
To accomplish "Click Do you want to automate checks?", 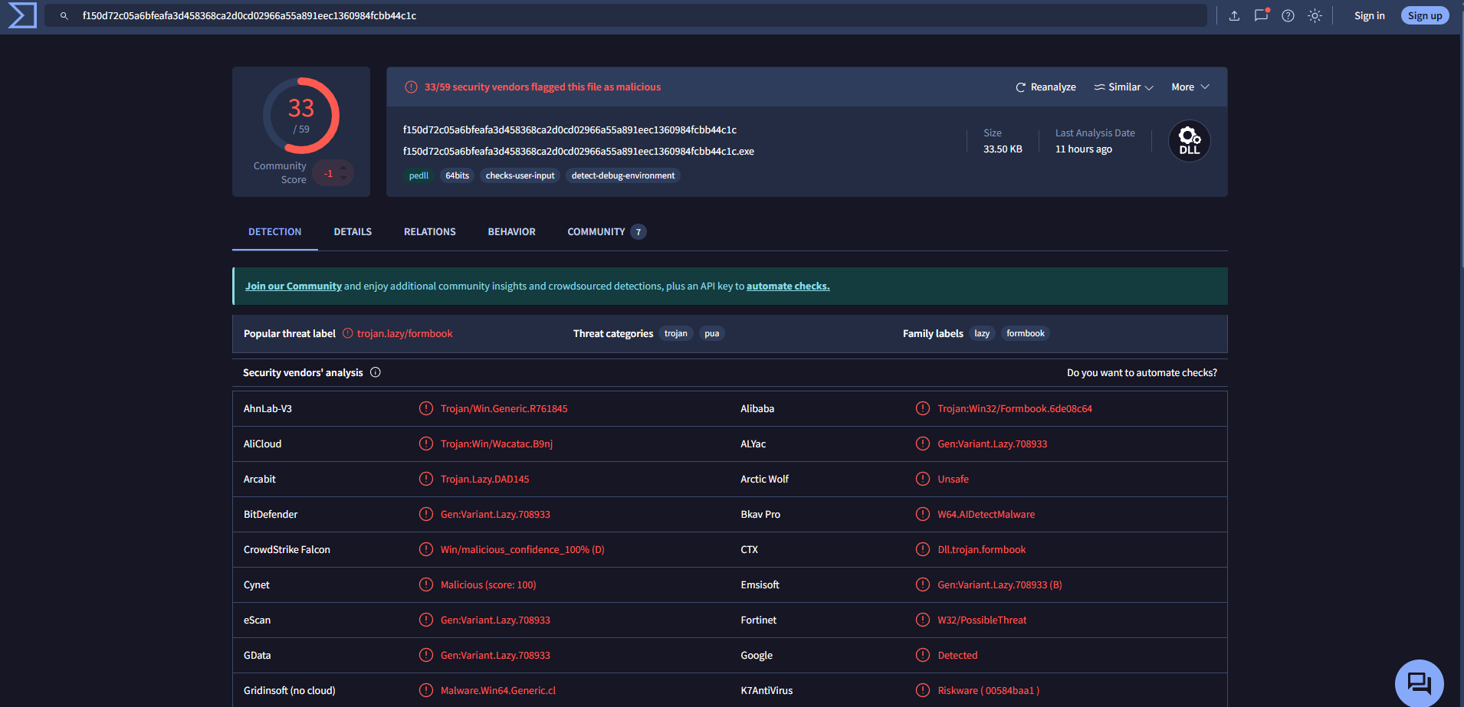I will point(1142,372).
